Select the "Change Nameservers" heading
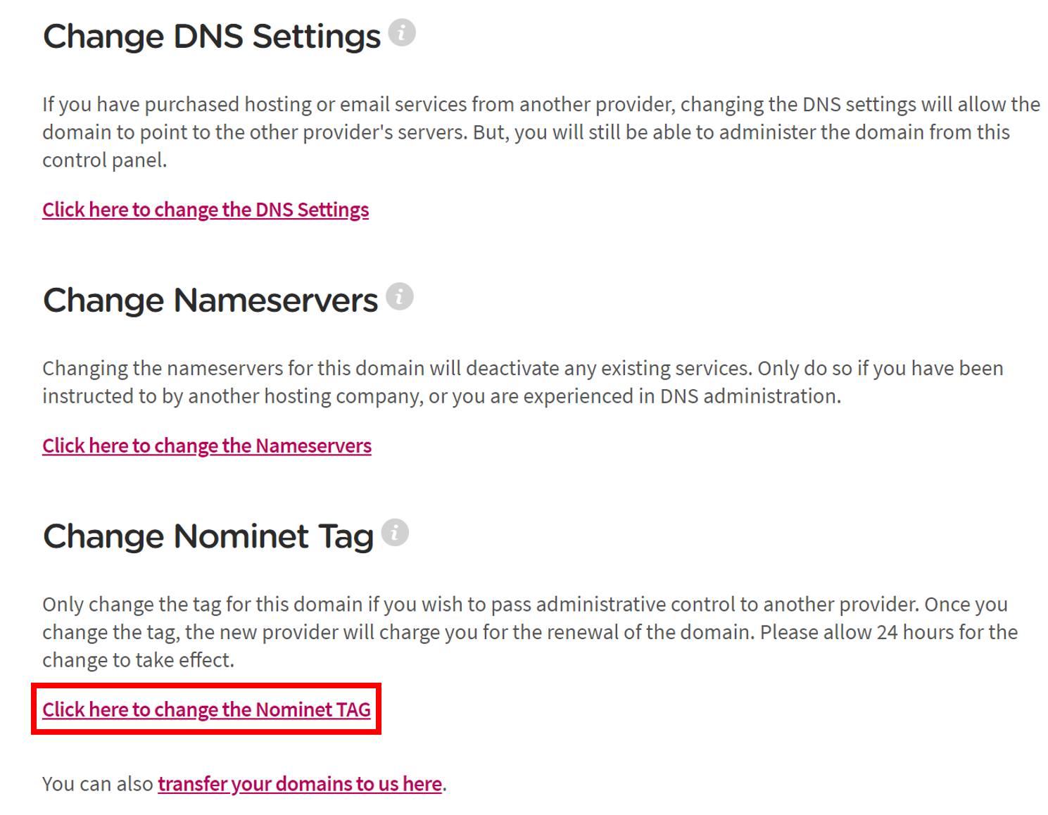1048x815 pixels. coord(209,300)
